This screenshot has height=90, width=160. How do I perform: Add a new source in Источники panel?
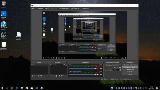[x=51, y=76]
